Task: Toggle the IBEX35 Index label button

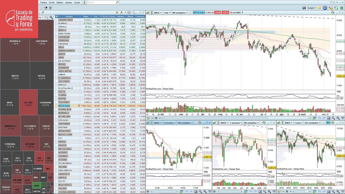Action: 199,13
